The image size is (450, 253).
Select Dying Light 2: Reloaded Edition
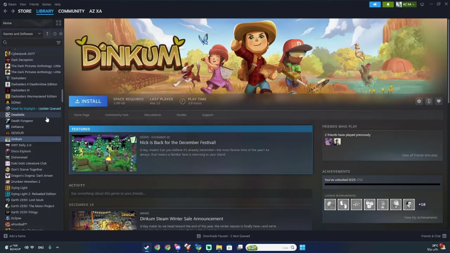(33, 194)
